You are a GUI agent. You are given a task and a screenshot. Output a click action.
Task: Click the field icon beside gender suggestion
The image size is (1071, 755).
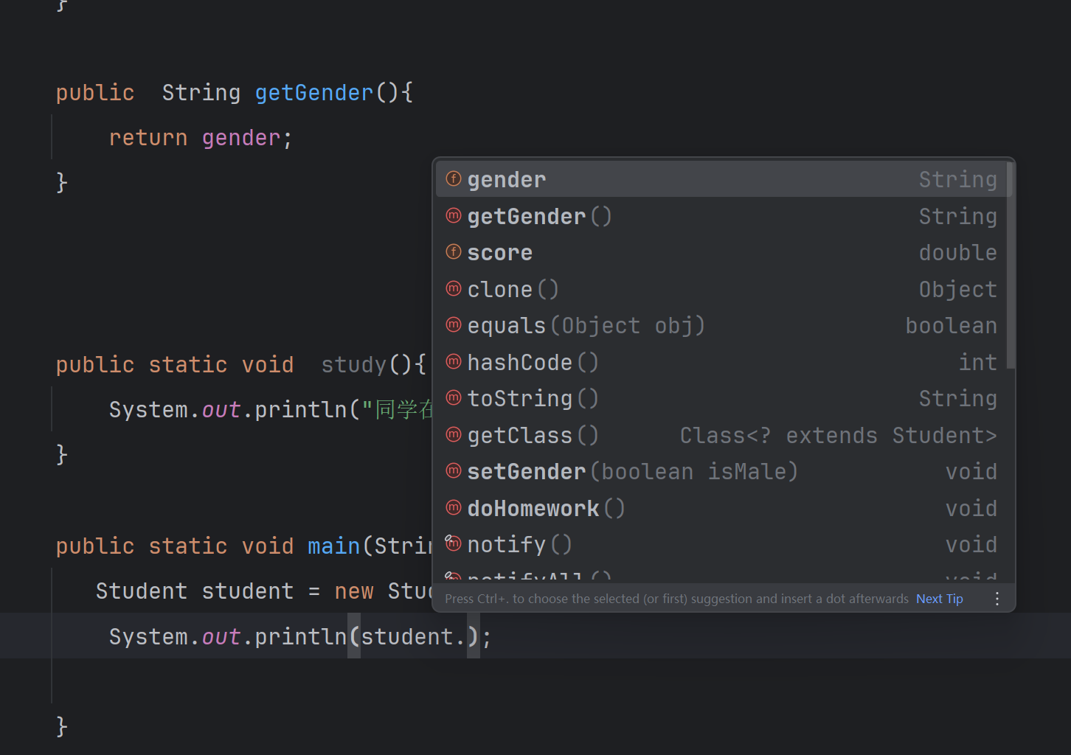454,179
